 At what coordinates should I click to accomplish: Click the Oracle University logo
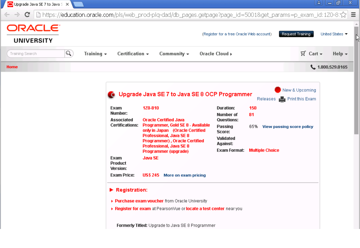click(x=33, y=34)
